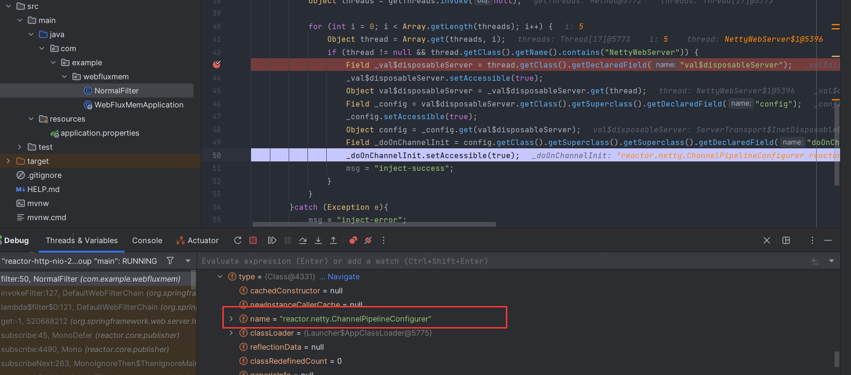Click the add-to-watches plus icon

pos(815,261)
